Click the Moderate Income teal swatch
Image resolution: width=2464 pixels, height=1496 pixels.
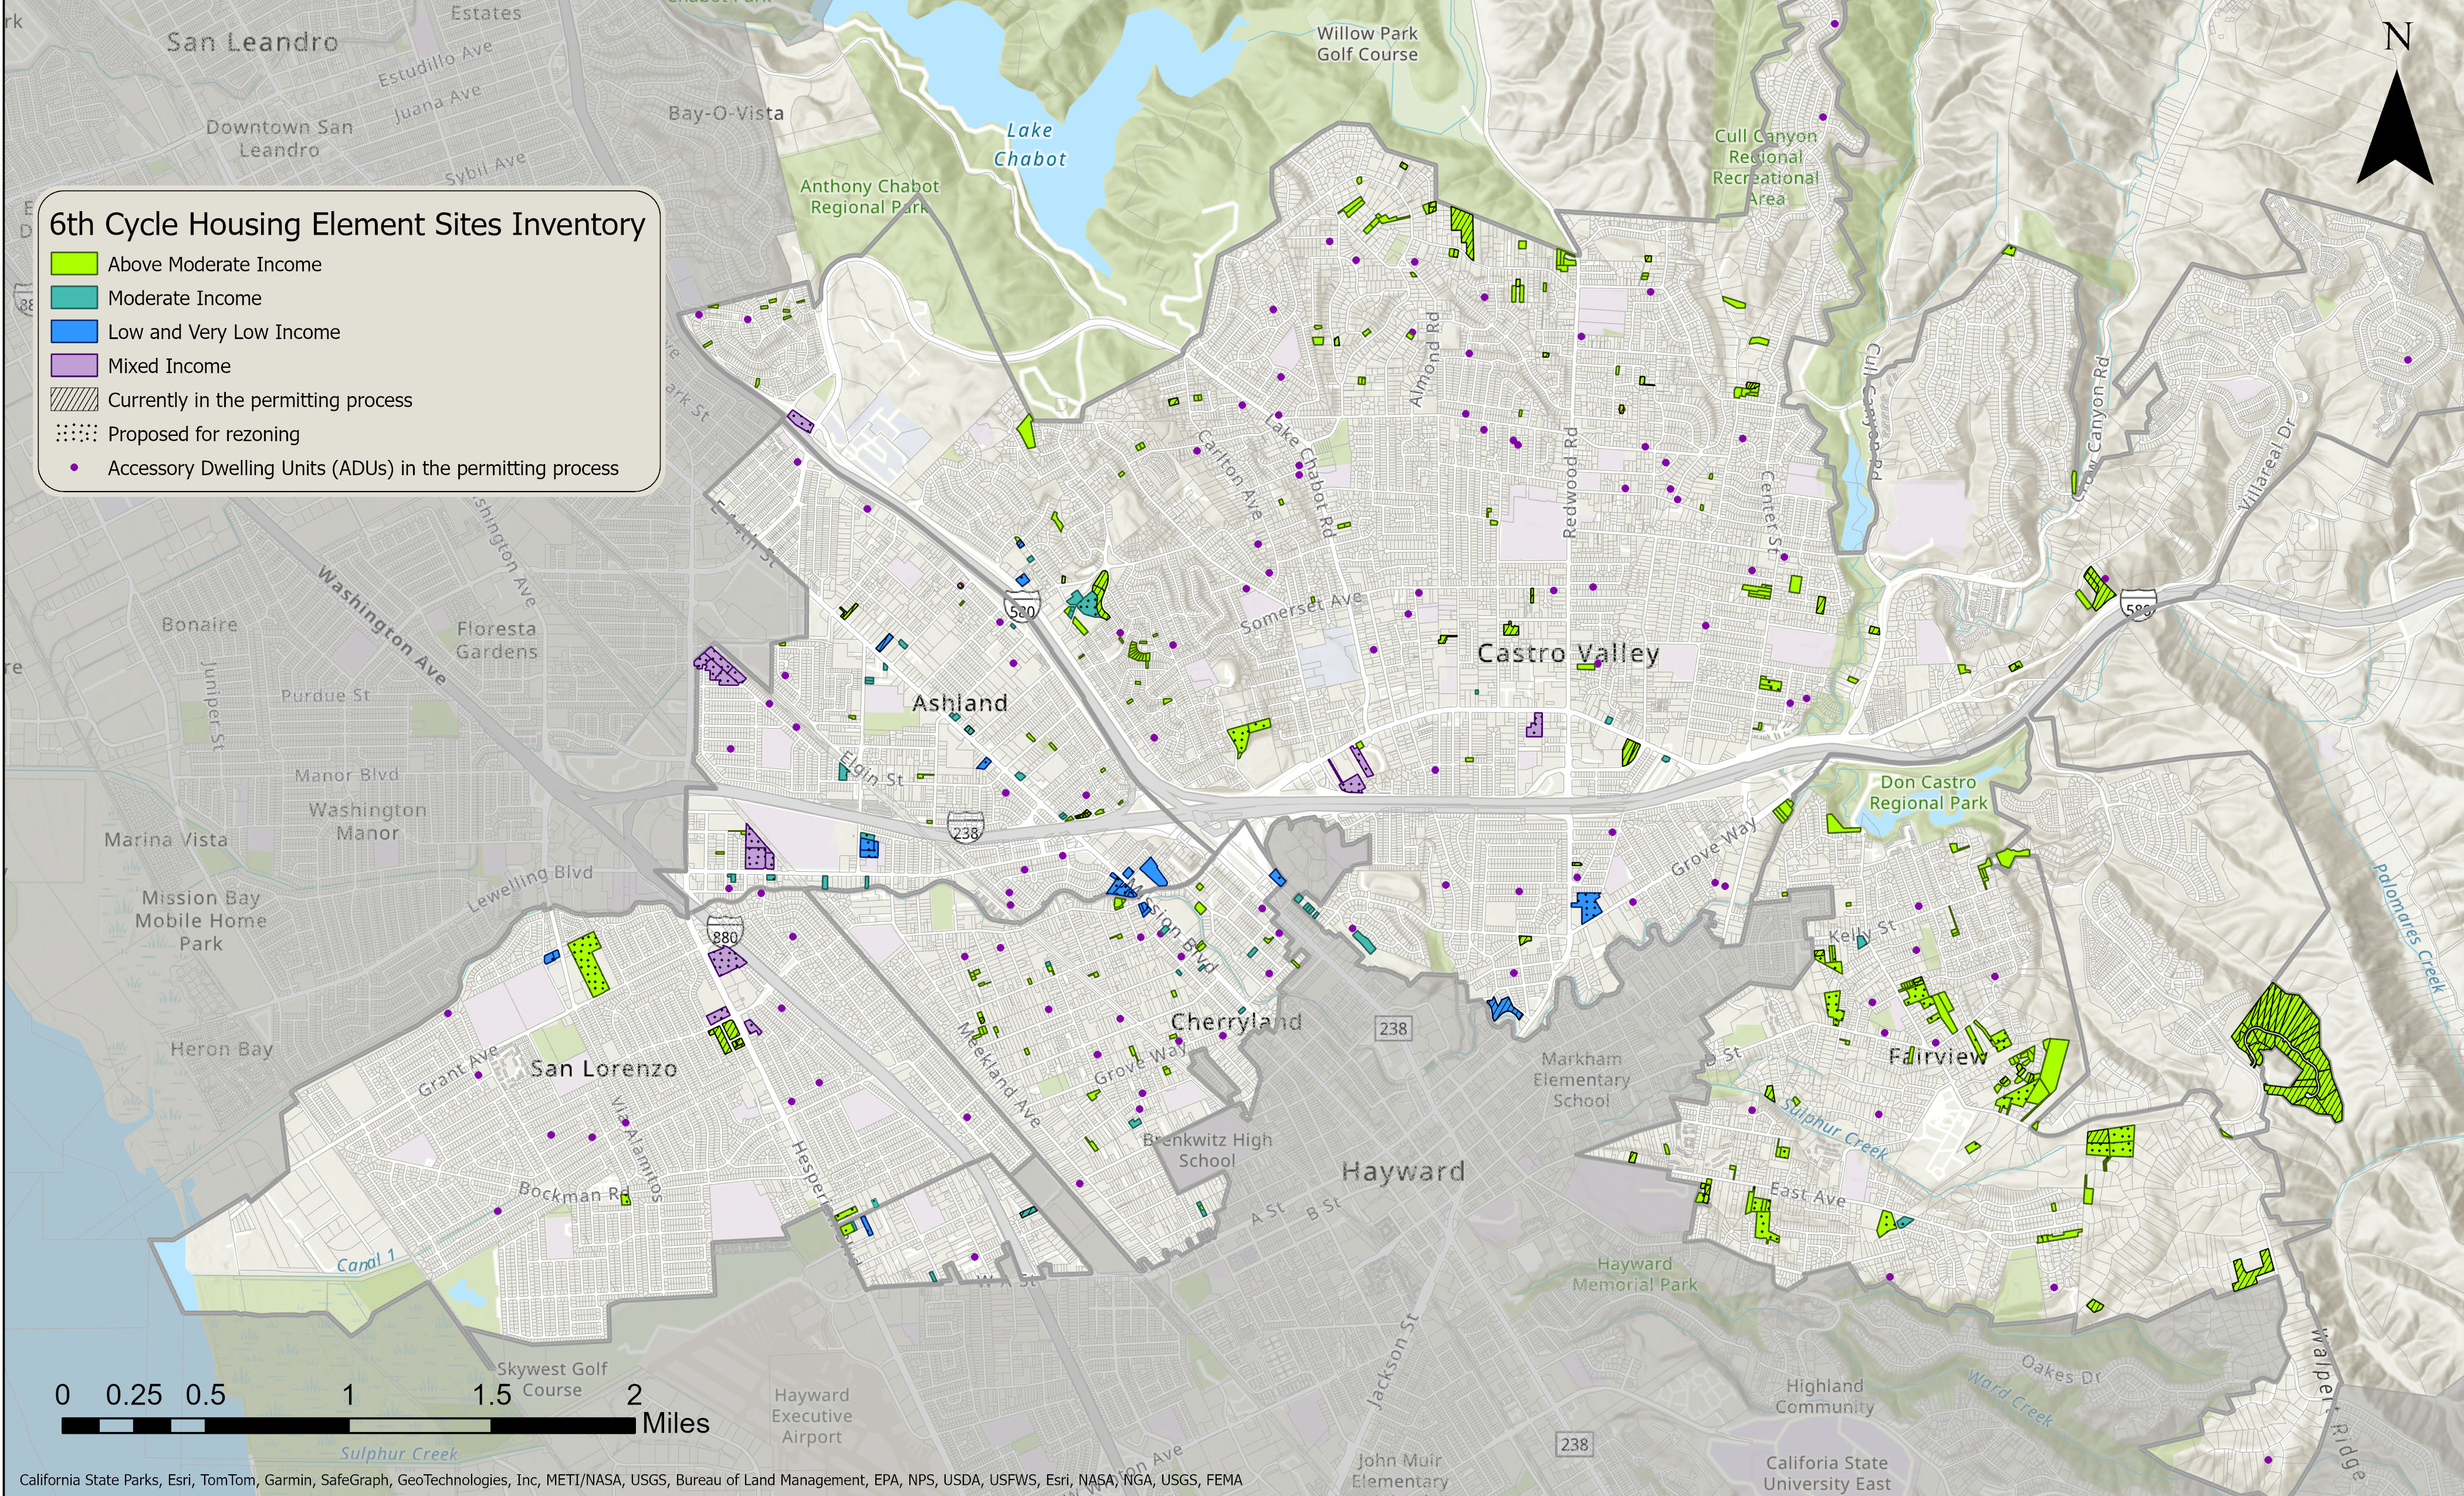click(74, 298)
